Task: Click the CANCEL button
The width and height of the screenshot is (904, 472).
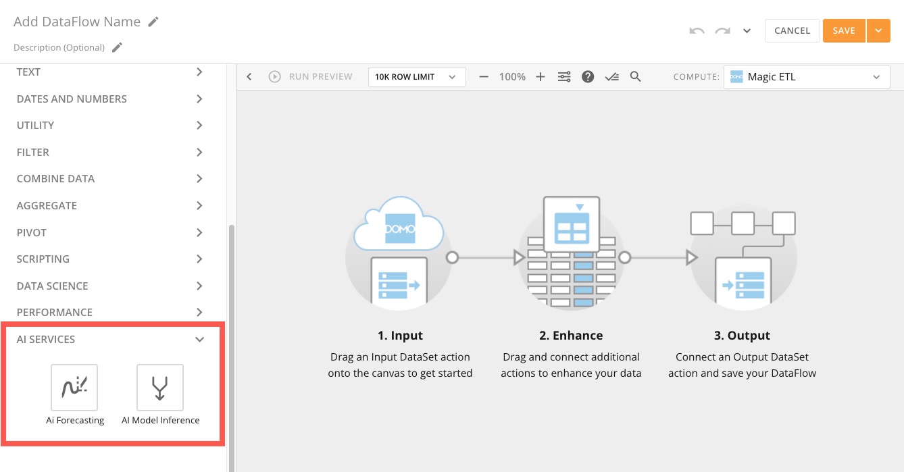Action: pos(792,30)
